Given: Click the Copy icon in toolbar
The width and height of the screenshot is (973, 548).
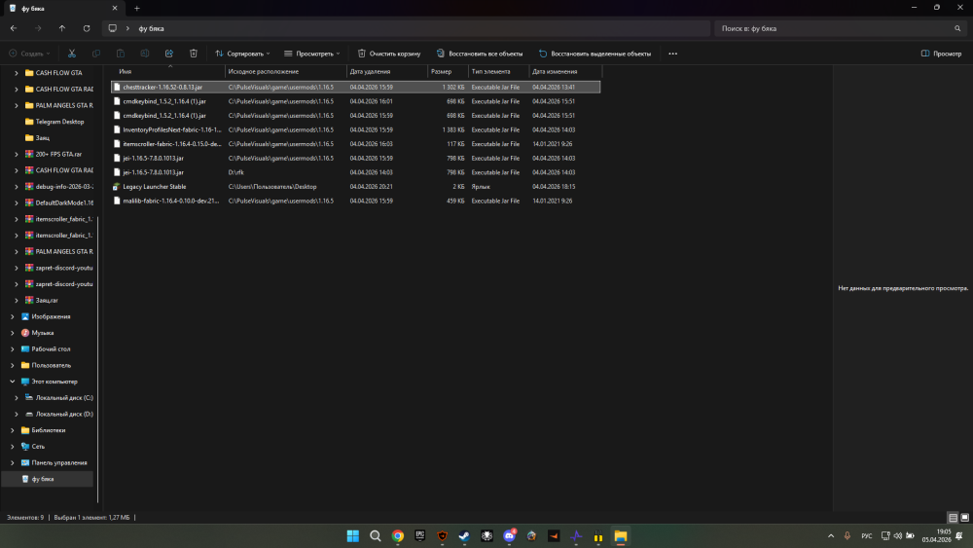Looking at the screenshot, I should click(x=96, y=54).
